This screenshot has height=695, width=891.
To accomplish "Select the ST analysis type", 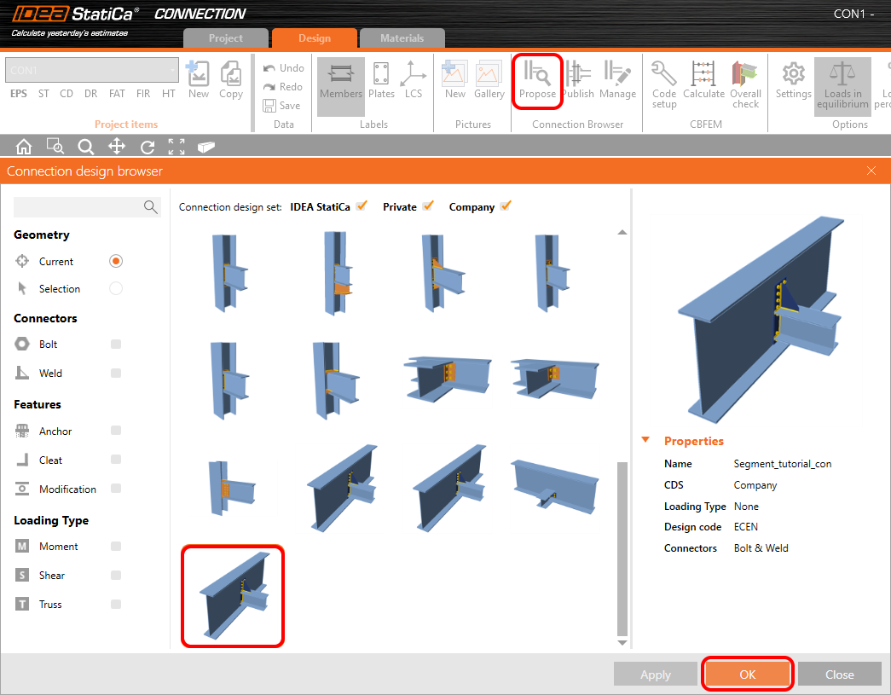I will (x=43, y=94).
